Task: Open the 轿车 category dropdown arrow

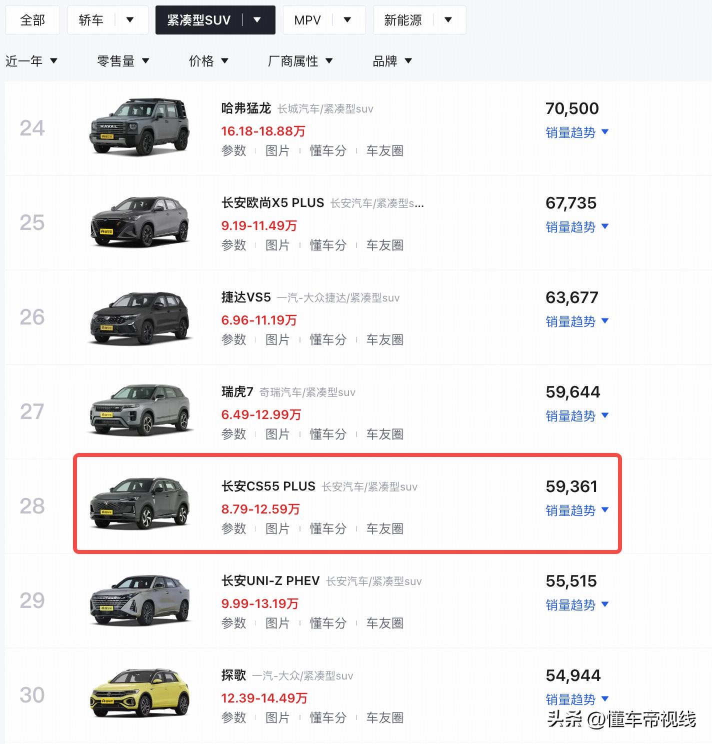Action: 130,20
